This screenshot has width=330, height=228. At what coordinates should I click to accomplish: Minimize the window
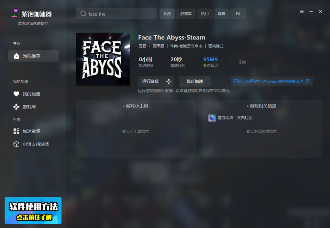tap(311, 12)
